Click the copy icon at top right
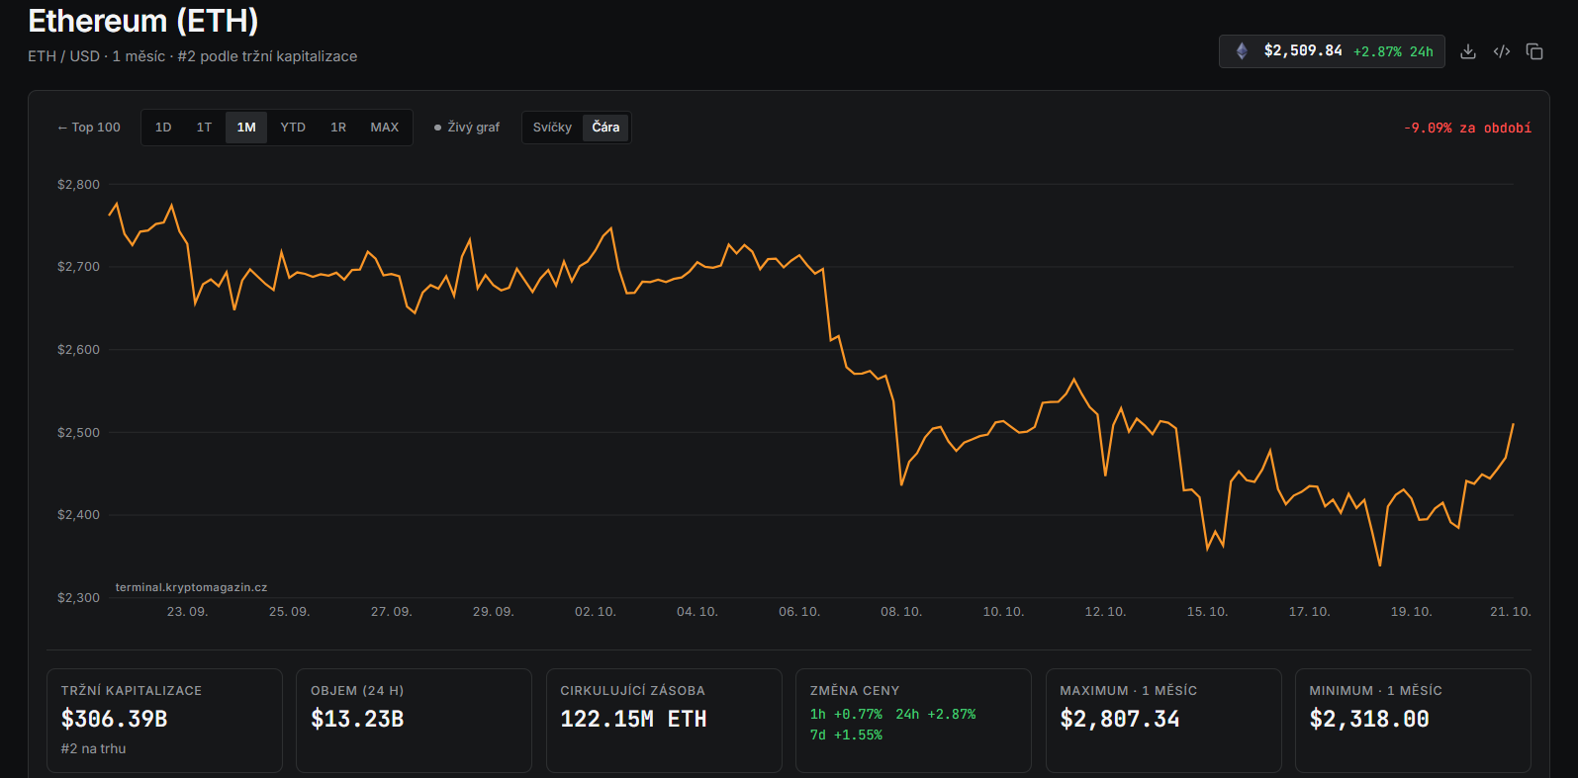The height and width of the screenshot is (778, 1578). pos(1534,51)
